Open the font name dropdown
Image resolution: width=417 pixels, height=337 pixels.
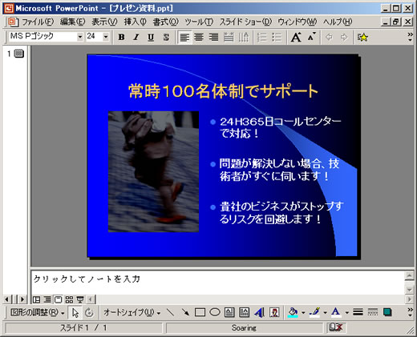(x=80, y=37)
